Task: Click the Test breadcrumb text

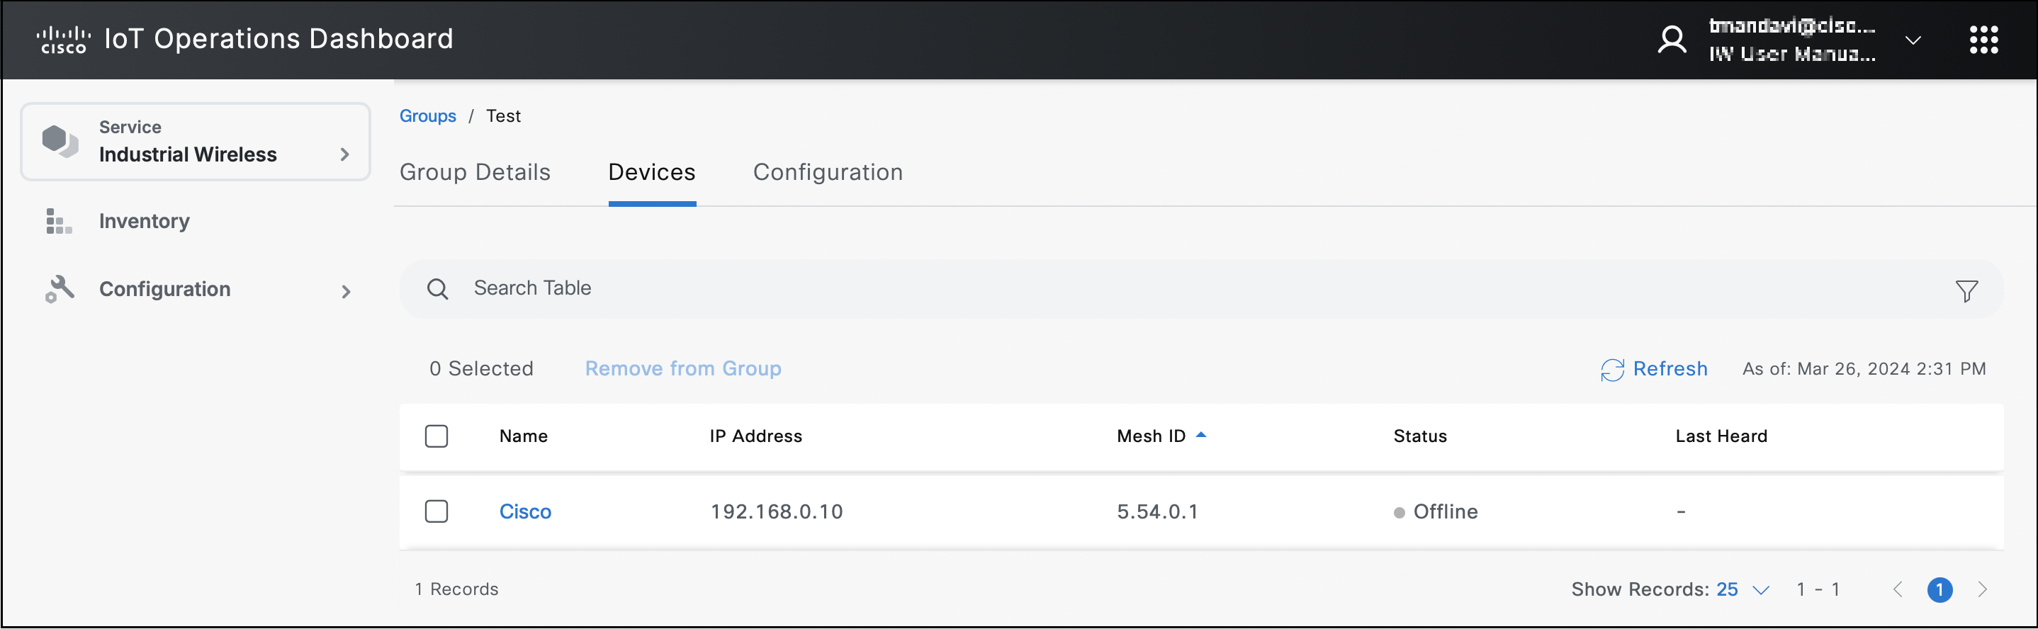Action: [x=503, y=116]
